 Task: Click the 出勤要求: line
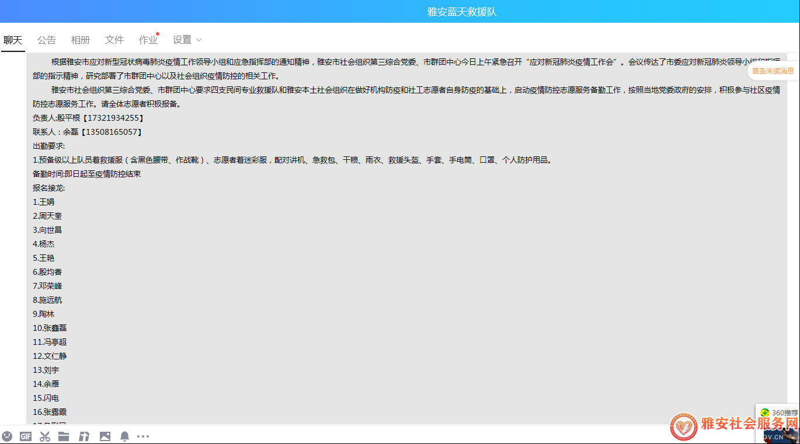[x=49, y=146]
